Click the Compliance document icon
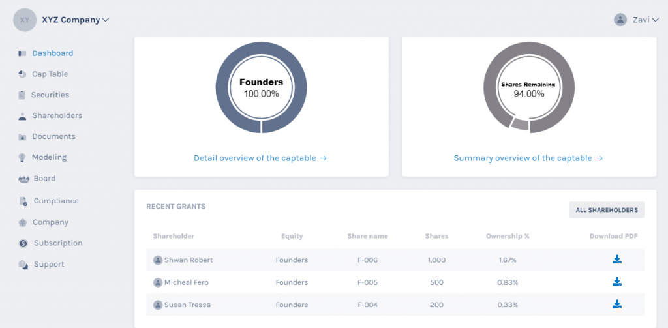Screen dimensions: 668x328 point(23,201)
